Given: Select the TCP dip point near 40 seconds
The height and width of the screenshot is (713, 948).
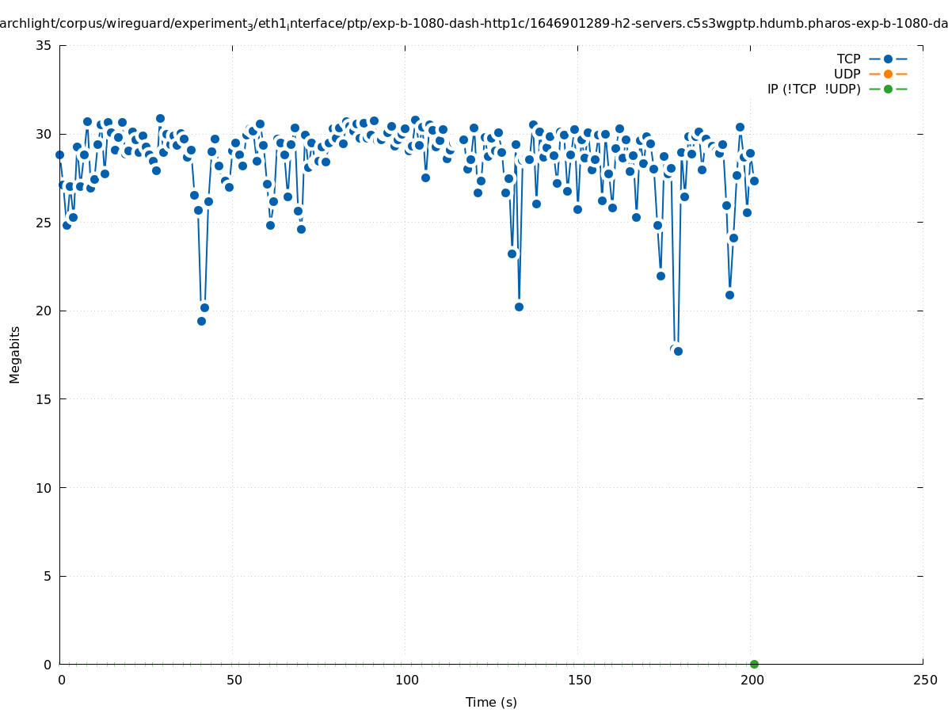Looking at the screenshot, I should (201, 321).
